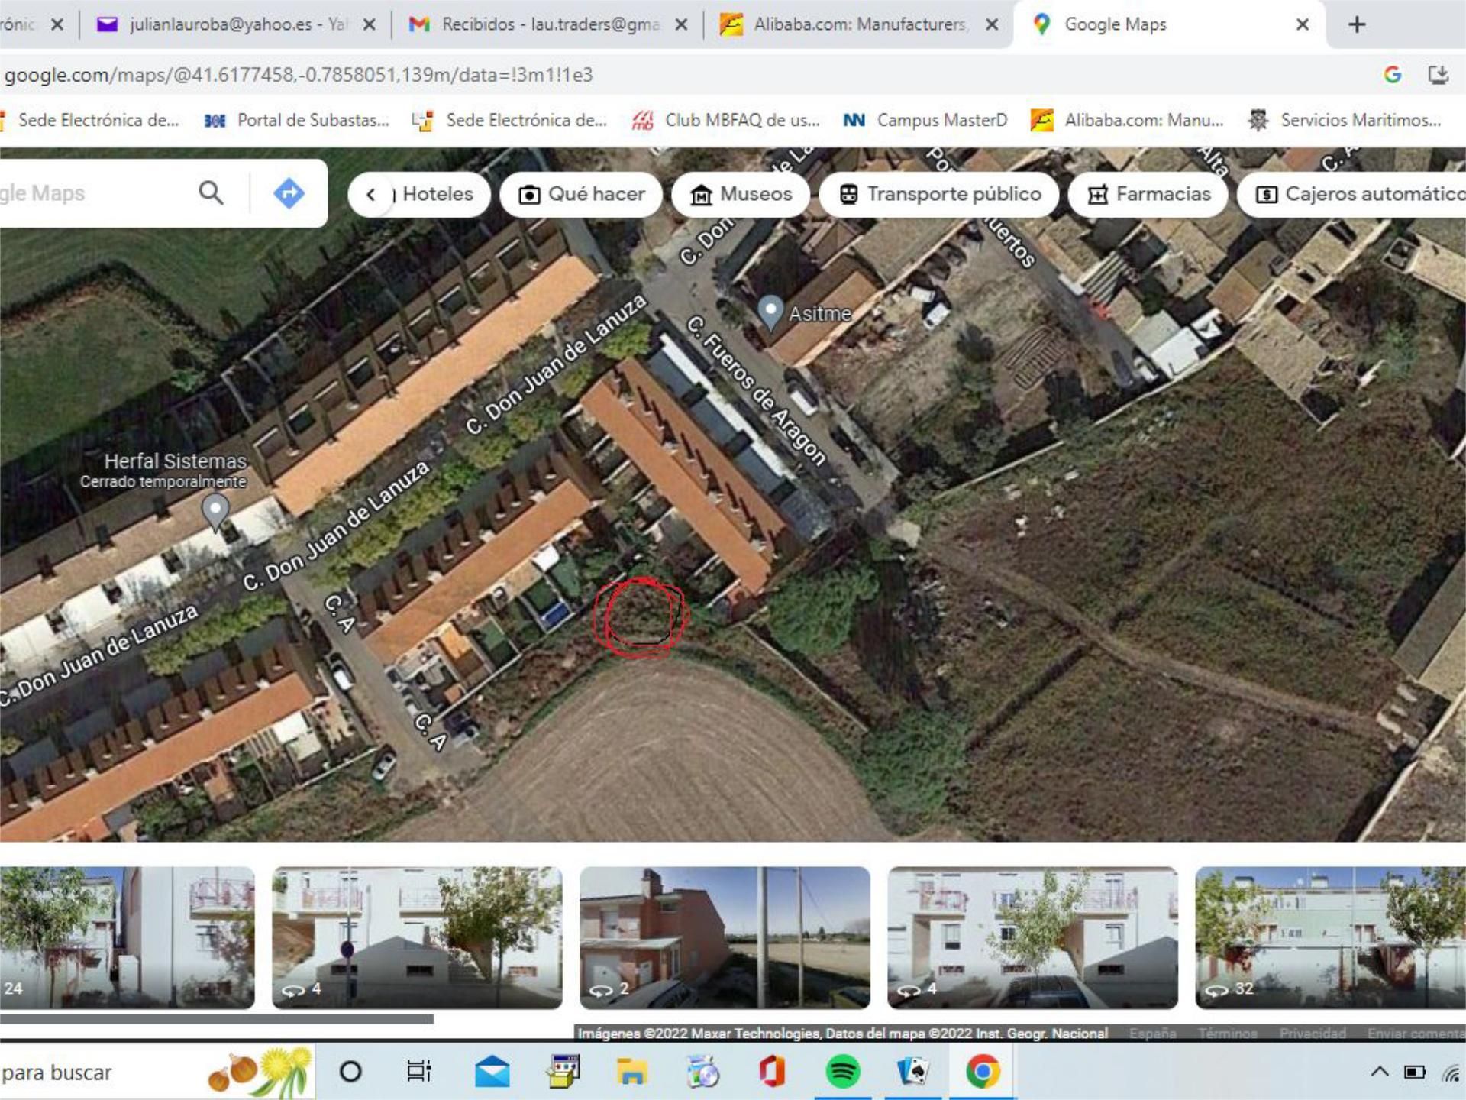This screenshot has height=1100, width=1466.
Task: Select the Farmacias category chip
Action: [x=1148, y=194]
